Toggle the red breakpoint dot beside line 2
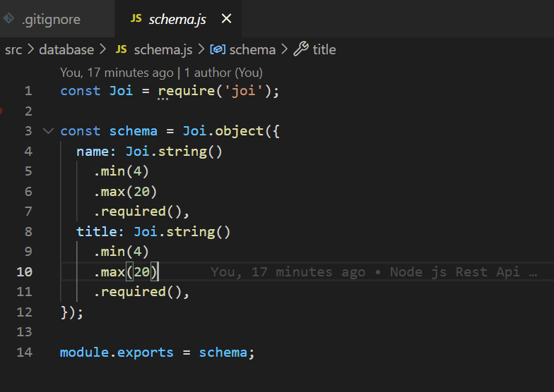This screenshot has height=392, width=554. point(1,111)
